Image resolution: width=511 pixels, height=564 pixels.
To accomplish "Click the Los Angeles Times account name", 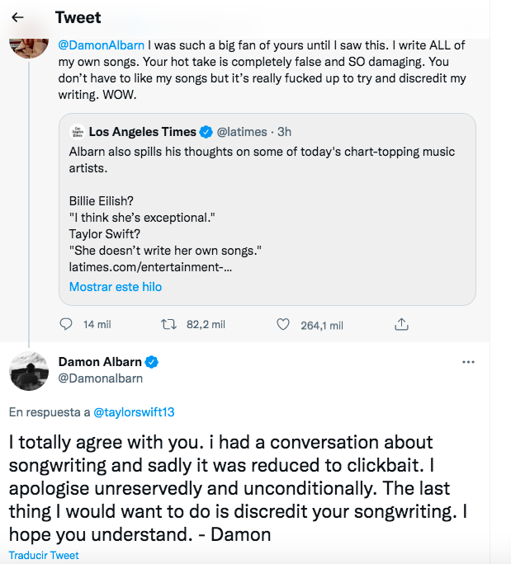I will pyautogui.click(x=142, y=132).
